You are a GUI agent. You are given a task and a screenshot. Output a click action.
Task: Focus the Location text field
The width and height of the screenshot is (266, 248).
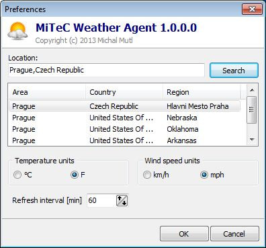pyautogui.click(x=106, y=70)
